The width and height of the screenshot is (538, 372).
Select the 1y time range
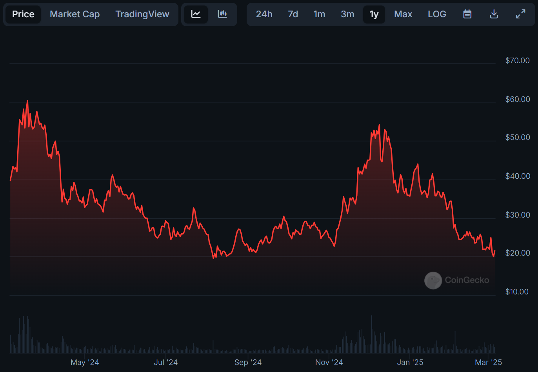click(x=374, y=14)
